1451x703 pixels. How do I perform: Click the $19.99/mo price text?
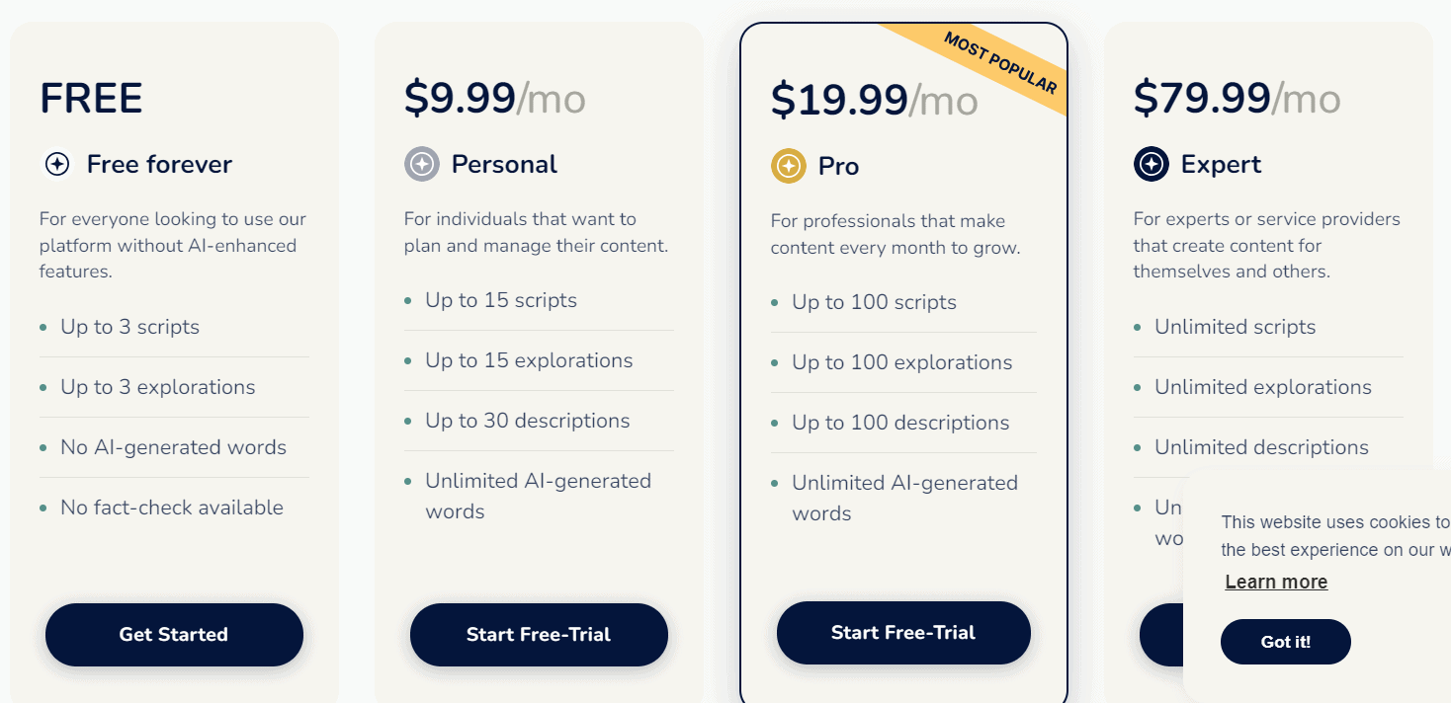[874, 100]
